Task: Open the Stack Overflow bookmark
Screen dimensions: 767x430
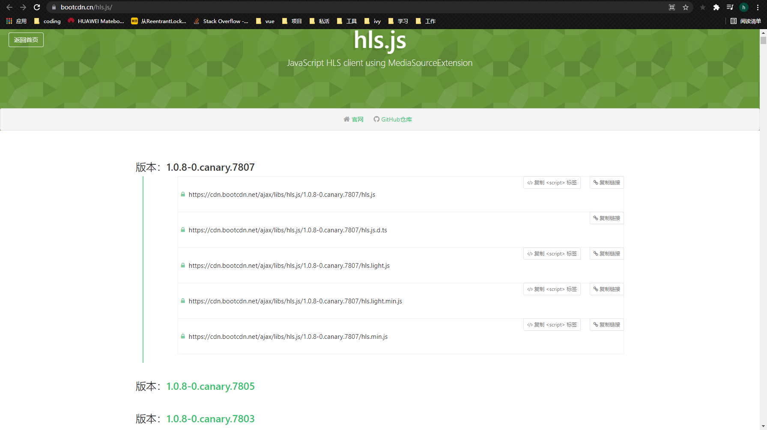Action: [221, 21]
